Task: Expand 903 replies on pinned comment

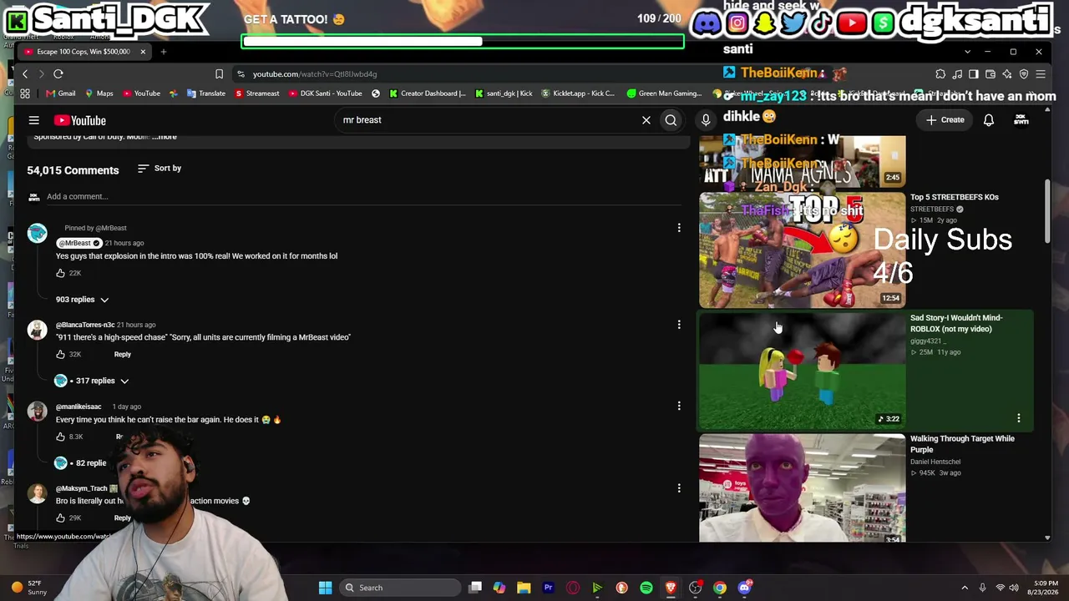Action: pyautogui.click(x=82, y=300)
